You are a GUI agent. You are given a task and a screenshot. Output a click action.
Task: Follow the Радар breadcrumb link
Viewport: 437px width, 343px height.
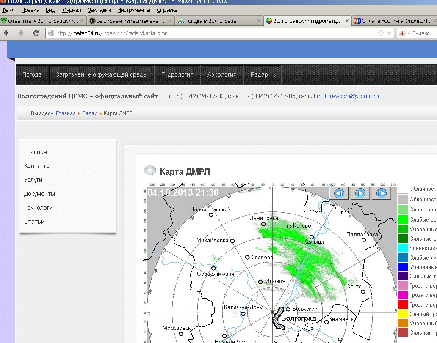[89, 113]
